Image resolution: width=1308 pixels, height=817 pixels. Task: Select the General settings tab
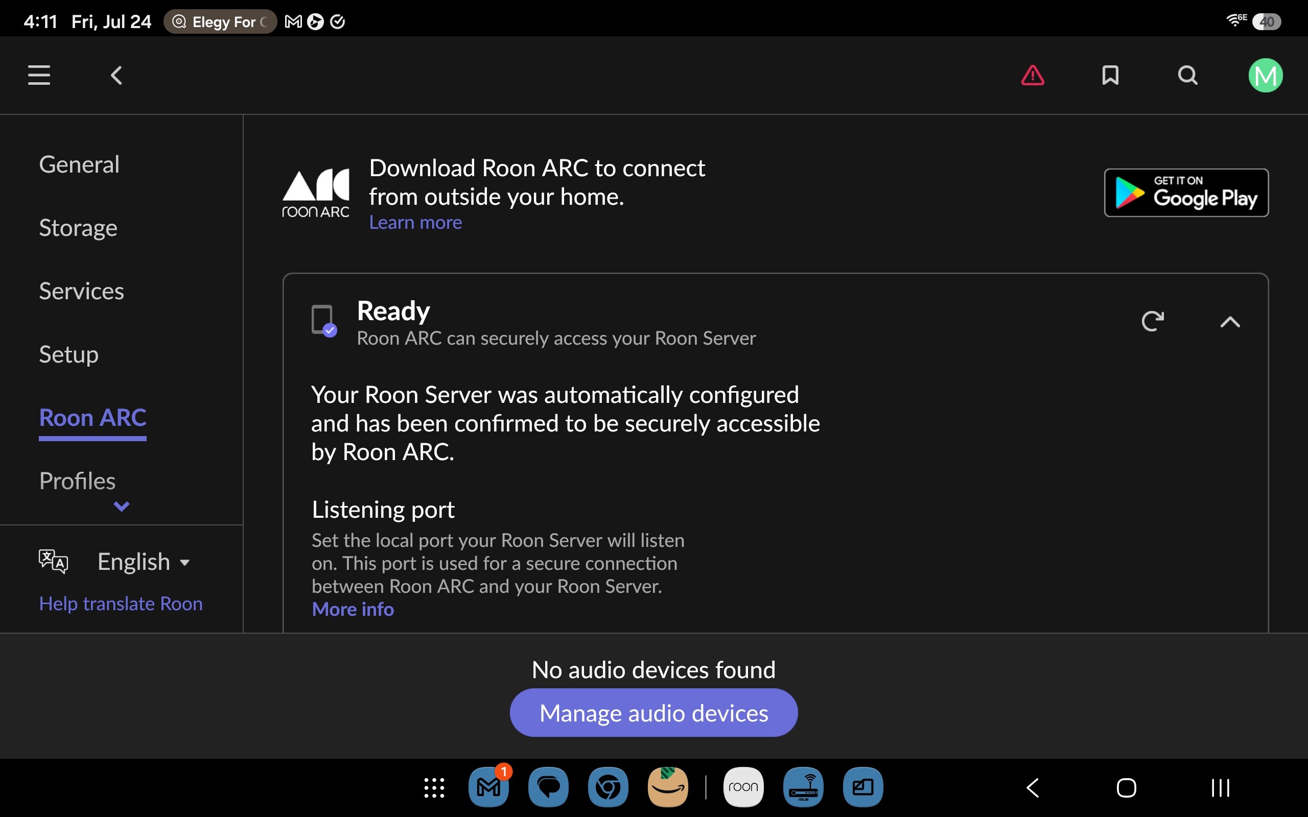pyautogui.click(x=79, y=164)
